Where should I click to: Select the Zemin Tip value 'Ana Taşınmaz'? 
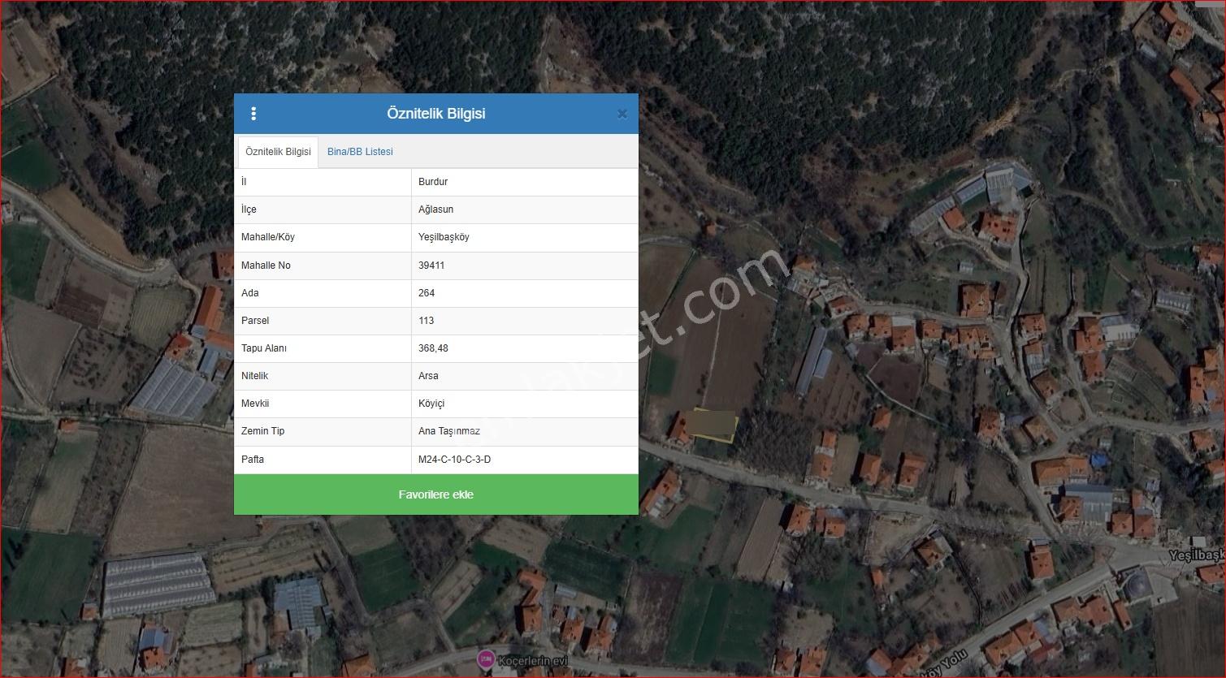449,431
